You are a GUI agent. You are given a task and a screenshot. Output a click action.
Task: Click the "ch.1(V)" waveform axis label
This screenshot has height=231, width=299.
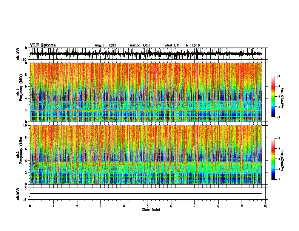[x=18, y=54]
